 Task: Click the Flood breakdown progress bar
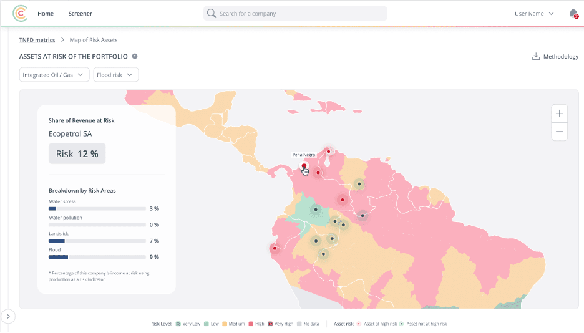coord(97,257)
